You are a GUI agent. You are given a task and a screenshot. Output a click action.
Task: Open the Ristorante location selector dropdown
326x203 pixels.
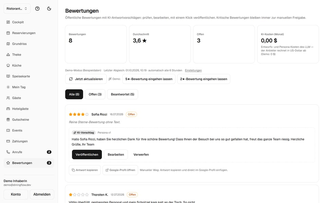[x=17, y=9]
